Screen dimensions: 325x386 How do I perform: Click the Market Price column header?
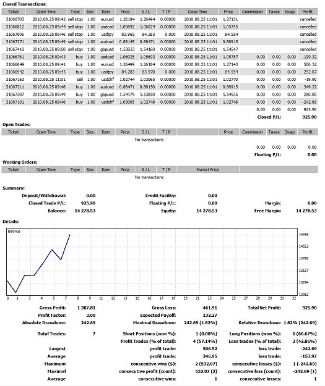(207, 170)
